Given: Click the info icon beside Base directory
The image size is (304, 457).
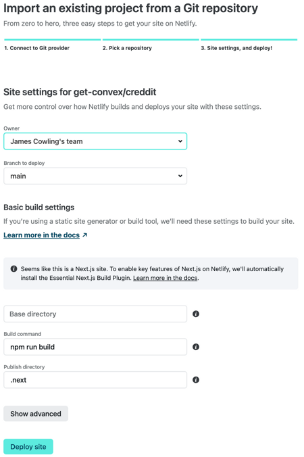Looking at the screenshot, I should click(x=196, y=314).
